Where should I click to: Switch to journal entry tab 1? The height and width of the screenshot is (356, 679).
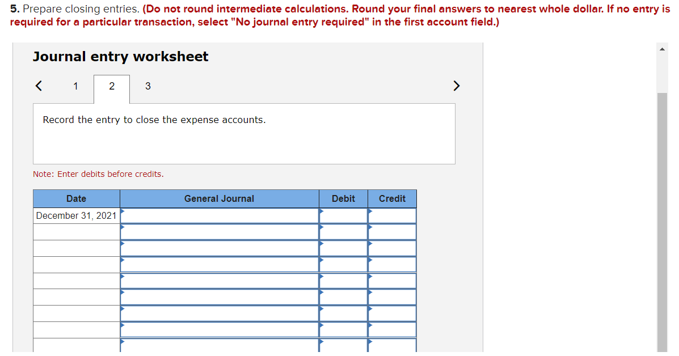click(x=75, y=86)
